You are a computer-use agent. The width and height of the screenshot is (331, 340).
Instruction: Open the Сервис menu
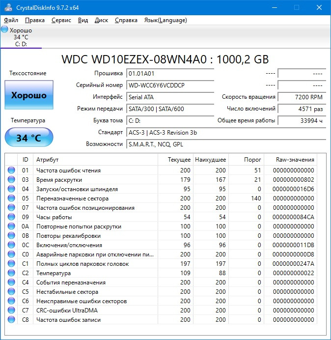[61, 20]
